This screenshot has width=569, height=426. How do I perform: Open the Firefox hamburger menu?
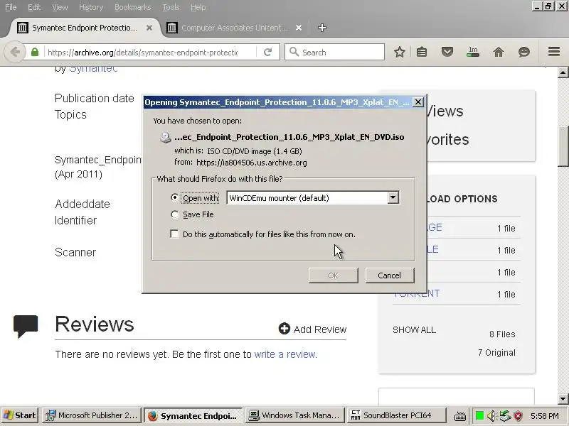pyautogui.click(x=554, y=52)
